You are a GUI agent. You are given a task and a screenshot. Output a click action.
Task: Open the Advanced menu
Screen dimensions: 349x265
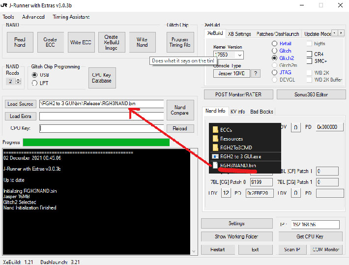coord(33,17)
